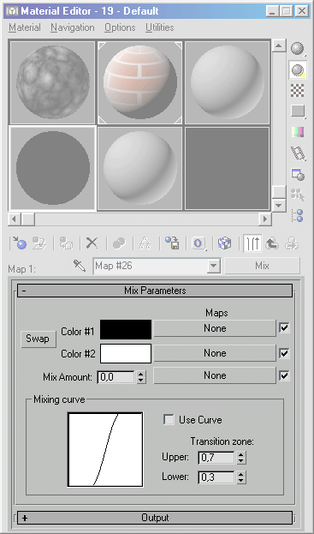314x534 pixels.
Task: Click Reset Map/Mtl to Default (X) icon
Action: coord(92,243)
